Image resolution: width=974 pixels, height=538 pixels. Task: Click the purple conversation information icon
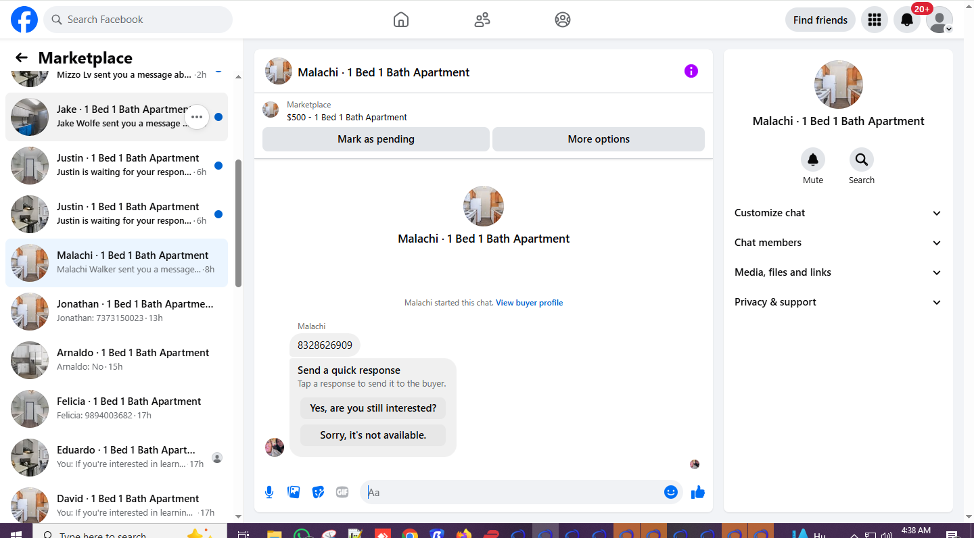691,71
